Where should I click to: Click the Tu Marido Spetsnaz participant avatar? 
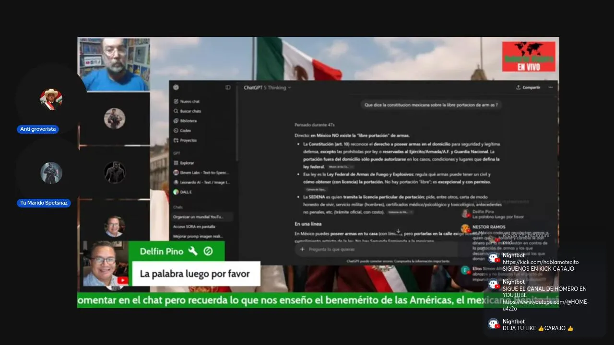coord(51,173)
